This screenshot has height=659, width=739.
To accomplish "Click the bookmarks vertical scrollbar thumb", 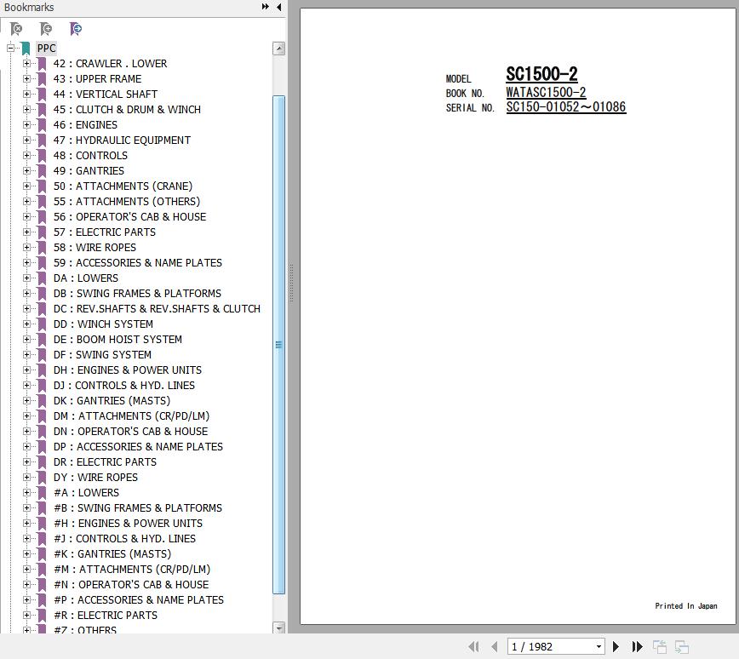I will (x=278, y=345).
